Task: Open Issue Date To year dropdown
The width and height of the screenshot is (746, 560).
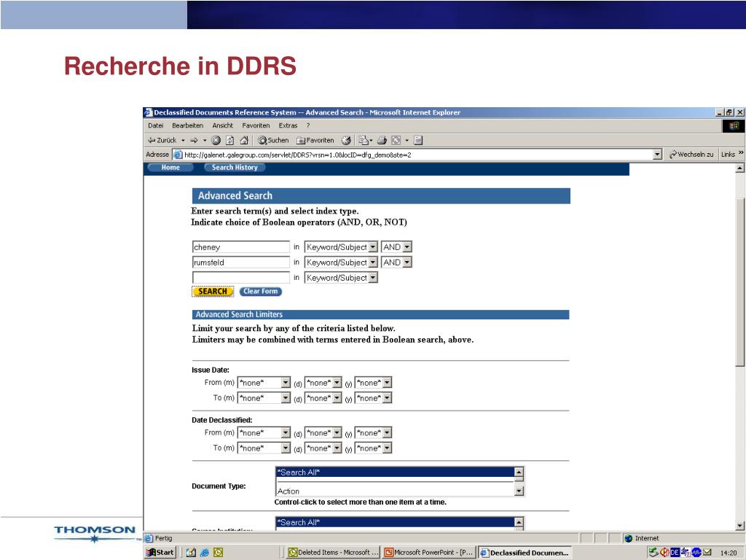Action: 373,398
